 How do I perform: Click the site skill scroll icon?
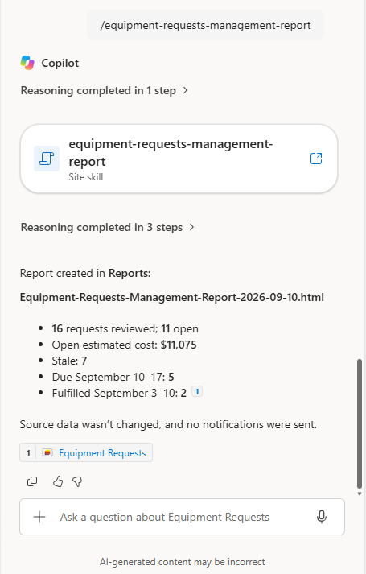tap(47, 159)
